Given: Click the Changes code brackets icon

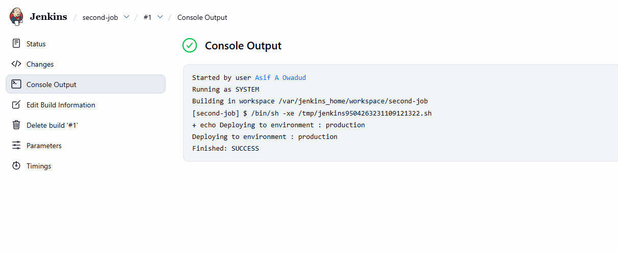Looking at the screenshot, I should click(x=16, y=64).
